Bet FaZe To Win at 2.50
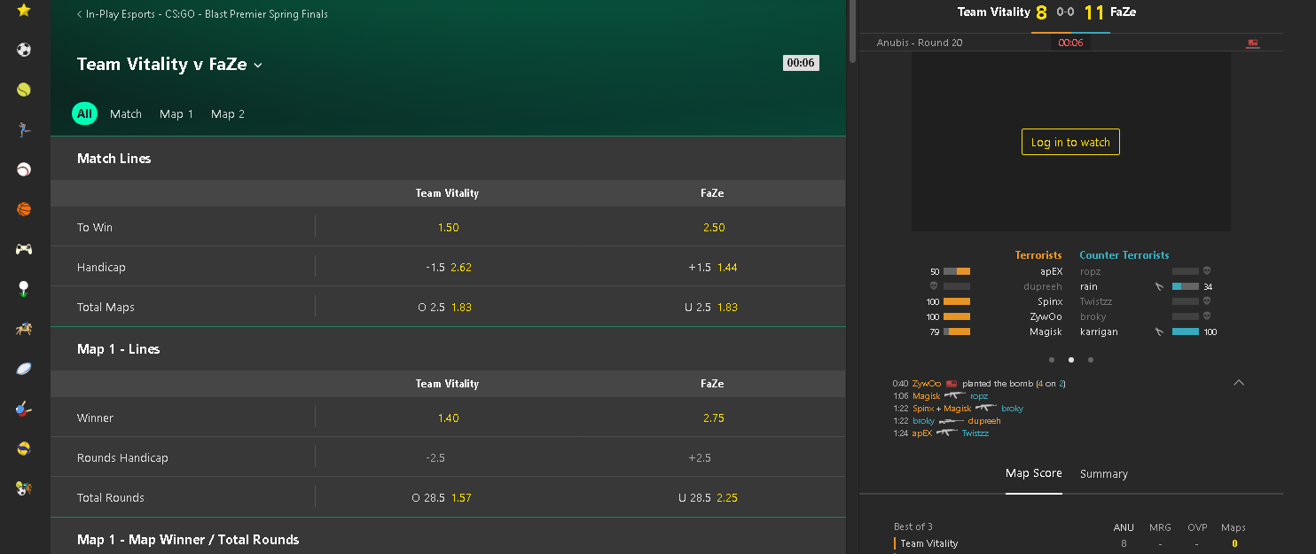 click(713, 228)
